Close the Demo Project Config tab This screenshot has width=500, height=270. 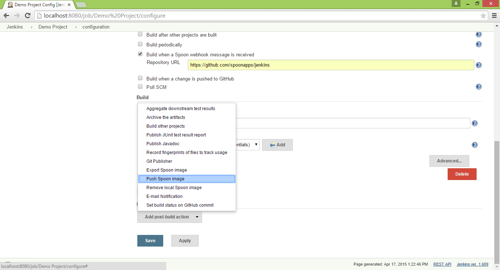(69, 5)
